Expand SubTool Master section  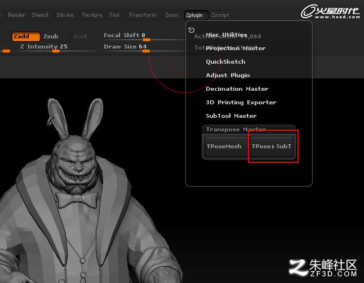(231, 116)
